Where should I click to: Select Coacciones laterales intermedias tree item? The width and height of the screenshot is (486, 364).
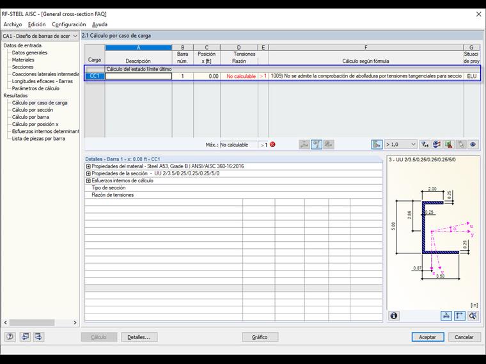tap(45, 74)
